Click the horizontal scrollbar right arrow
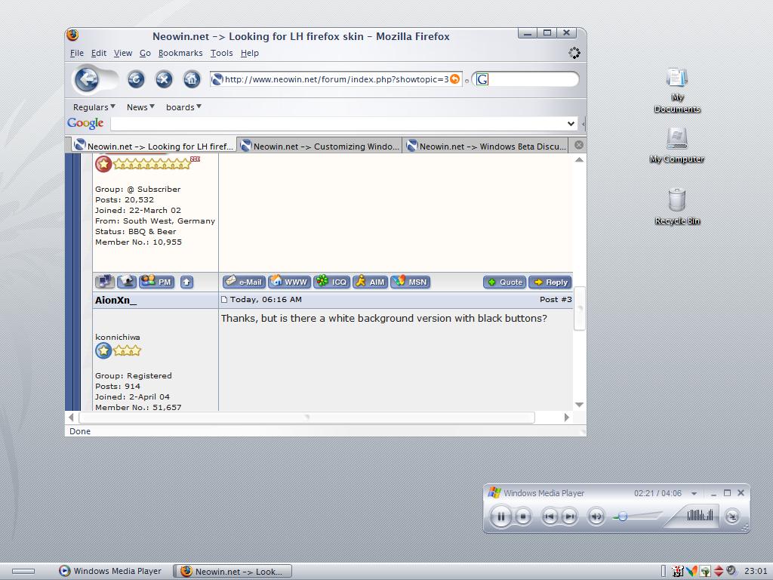Viewport: 773px width, 580px height. tap(566, 417)
